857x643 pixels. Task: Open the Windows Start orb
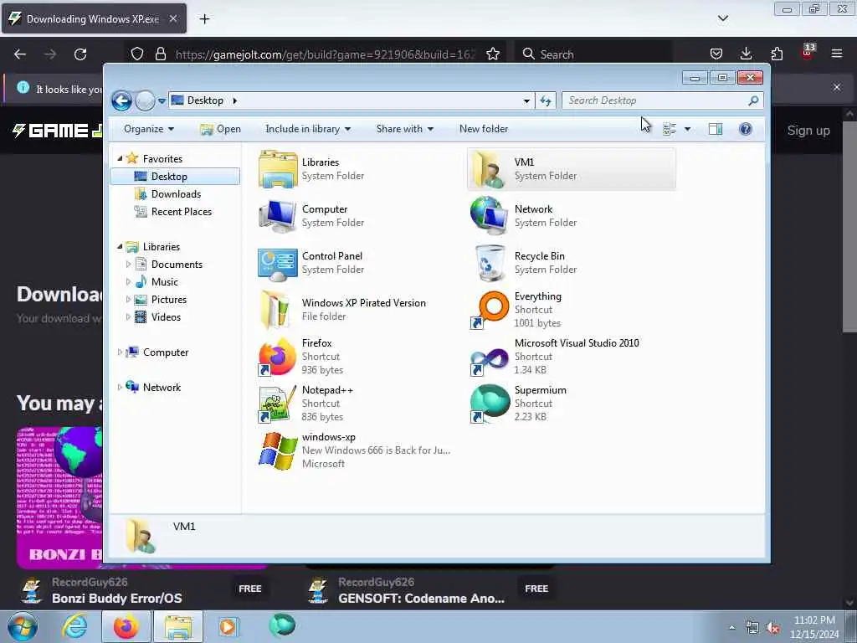click(23, 626)
